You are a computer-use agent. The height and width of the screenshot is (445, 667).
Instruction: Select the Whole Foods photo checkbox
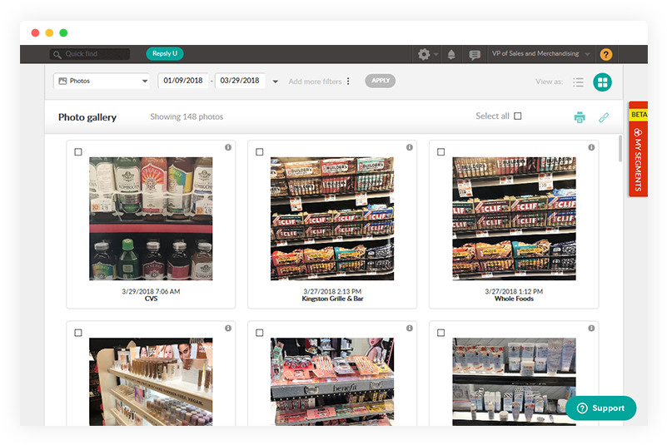tap(441, 151)
